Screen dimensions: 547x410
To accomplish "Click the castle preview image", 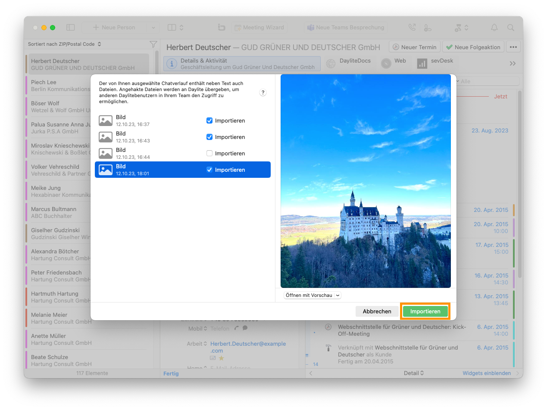I will click(x=366, y=181).
